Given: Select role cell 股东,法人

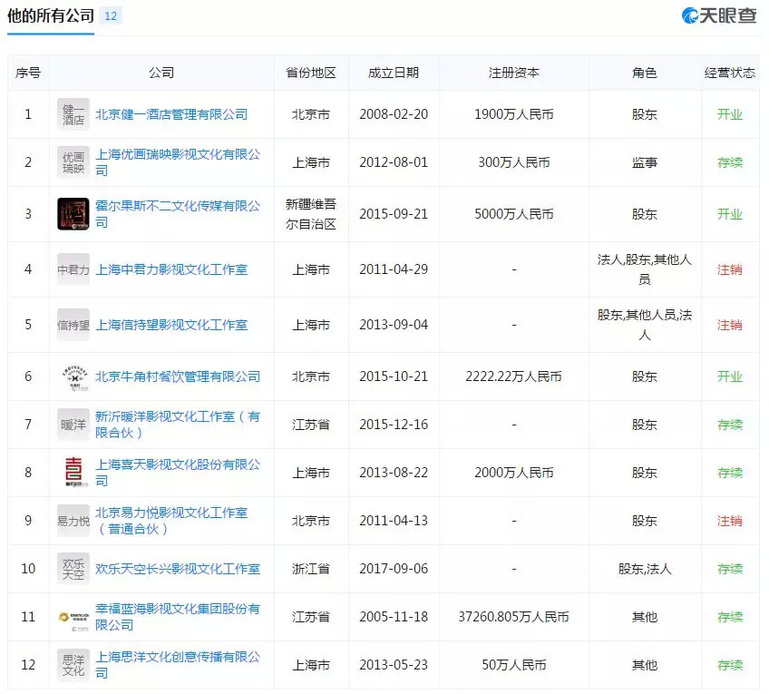Looking at the screenshot, I should coord(645,569).
